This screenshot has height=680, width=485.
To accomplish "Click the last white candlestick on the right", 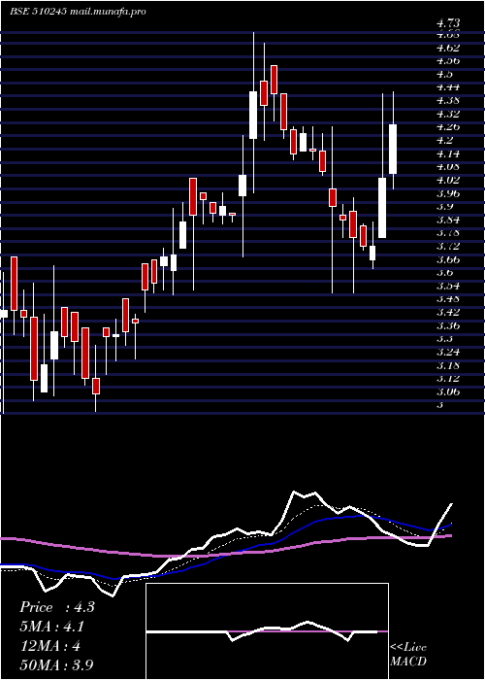I will click(x=393, y=150).
